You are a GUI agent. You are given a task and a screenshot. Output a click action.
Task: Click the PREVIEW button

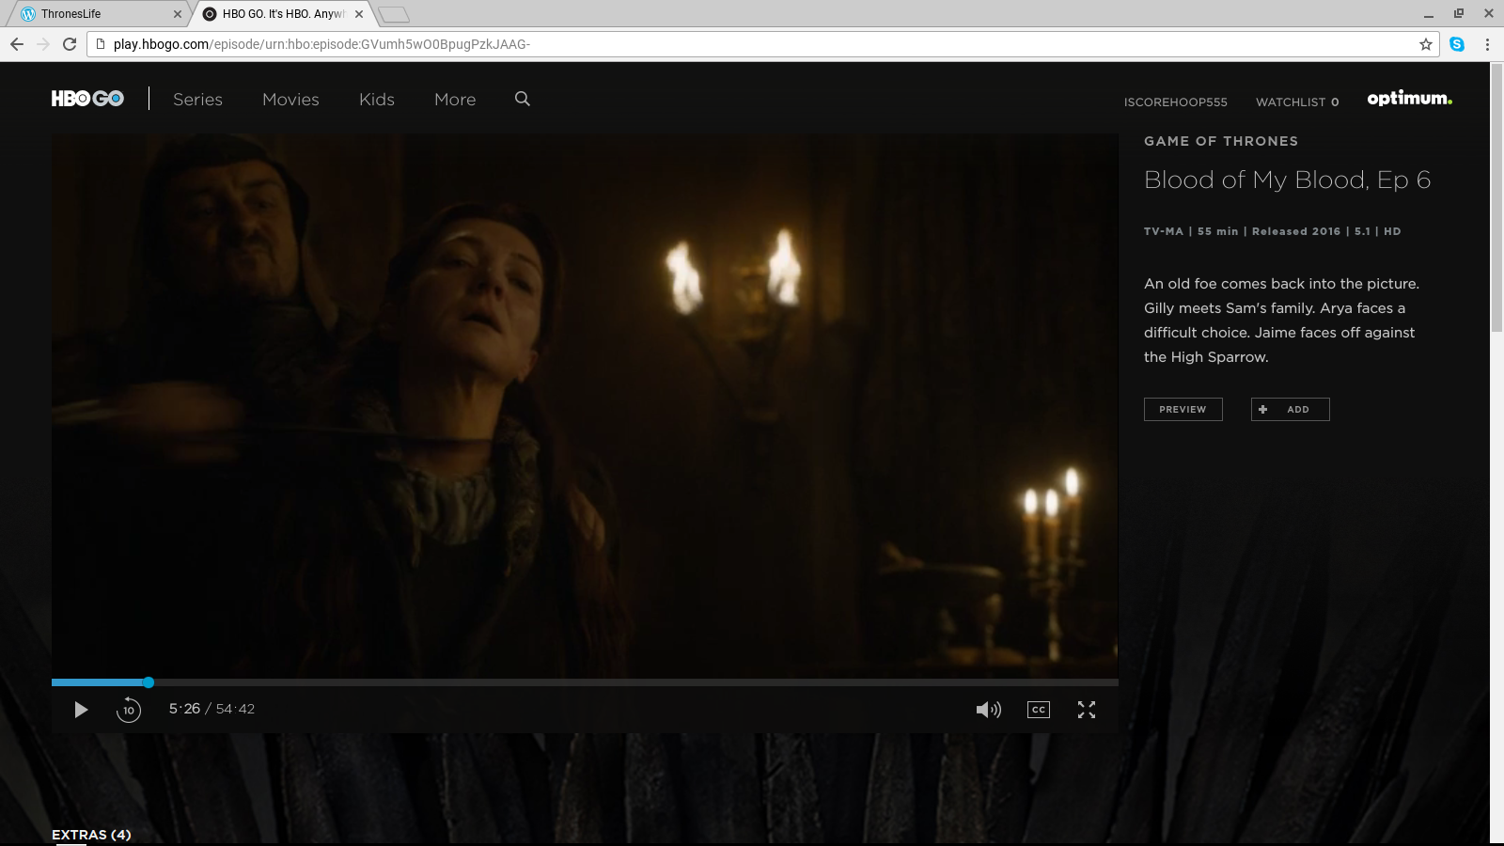point(1183,409)
